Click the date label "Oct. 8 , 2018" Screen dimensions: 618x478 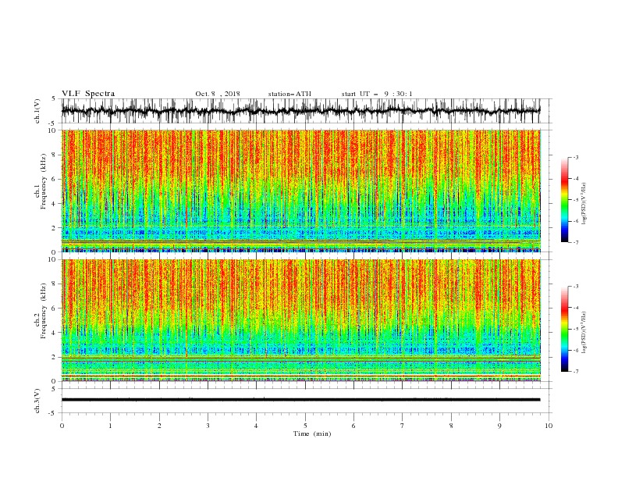pos(218,94)
